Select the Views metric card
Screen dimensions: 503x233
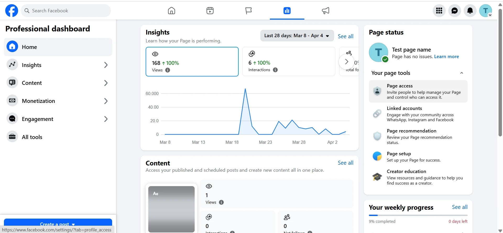click(192, 62)
